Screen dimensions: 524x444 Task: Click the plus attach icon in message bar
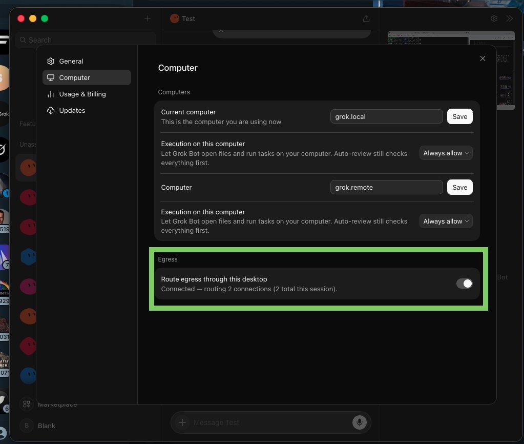182,422
